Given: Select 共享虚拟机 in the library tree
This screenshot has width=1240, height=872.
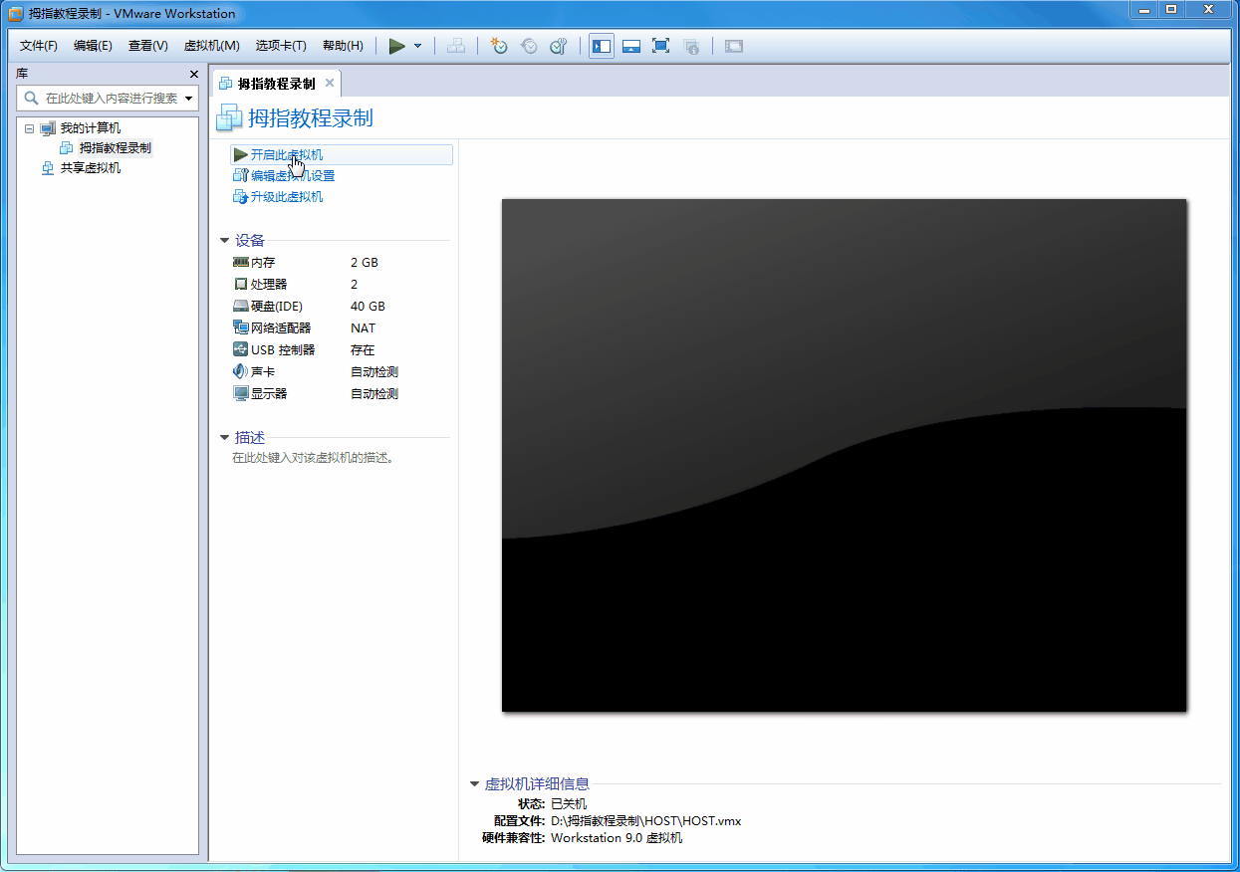Looking at the screenshot, I should (90, 168).
